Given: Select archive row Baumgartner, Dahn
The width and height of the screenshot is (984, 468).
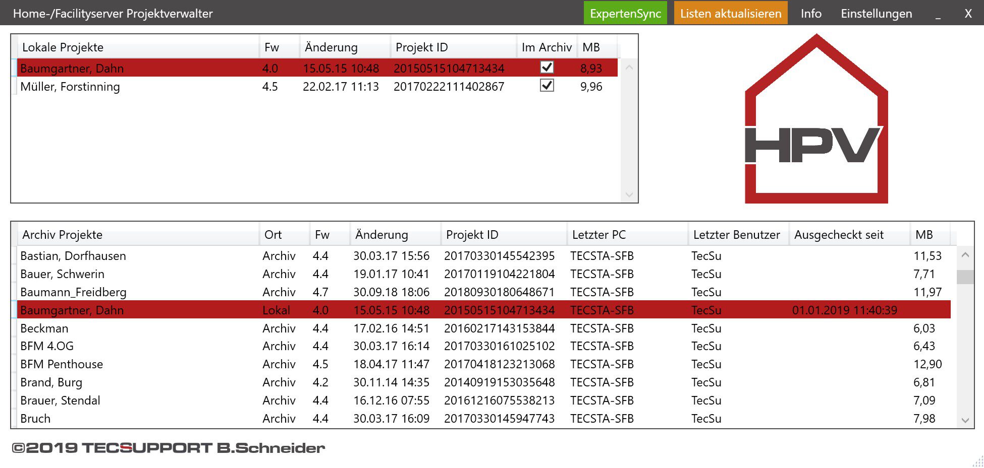Looking at the screenshot, I should coord(484,310).
